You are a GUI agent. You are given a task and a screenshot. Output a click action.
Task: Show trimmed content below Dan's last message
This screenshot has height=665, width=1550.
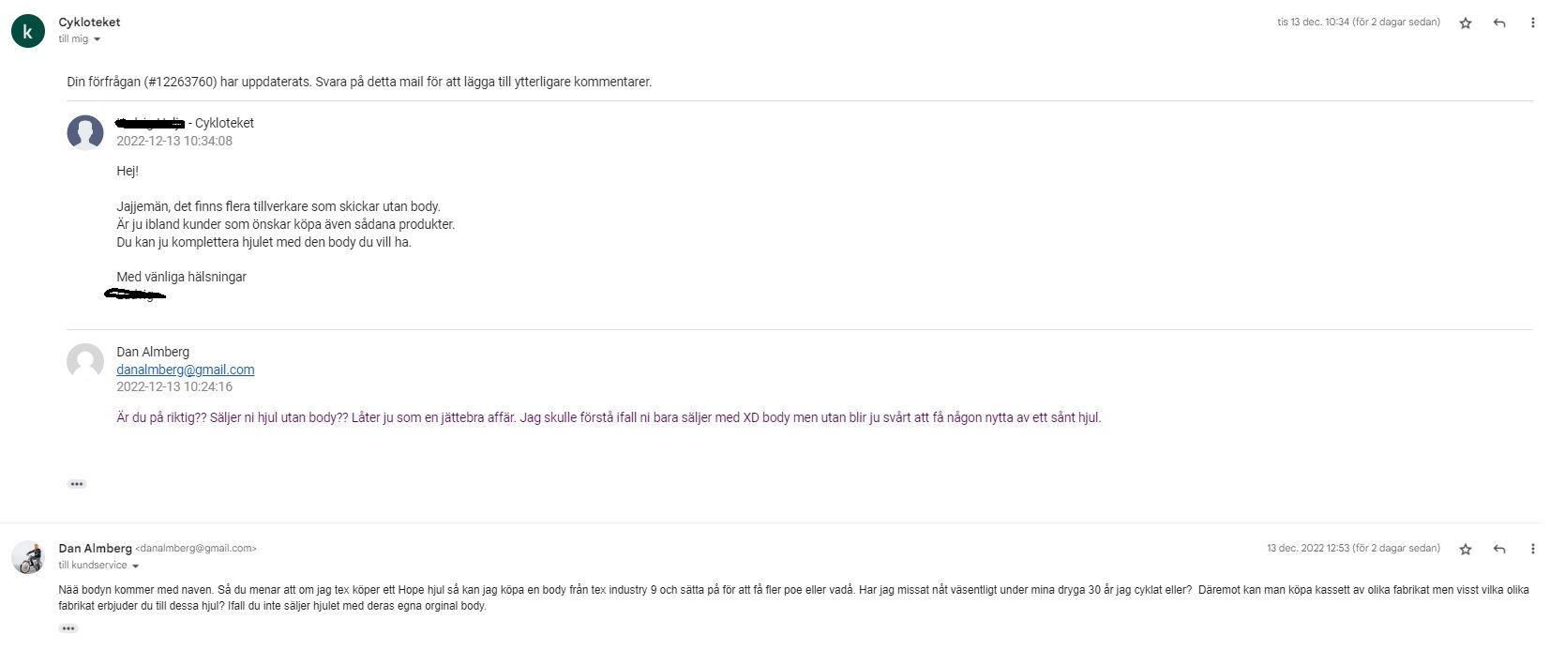(68, 628)
